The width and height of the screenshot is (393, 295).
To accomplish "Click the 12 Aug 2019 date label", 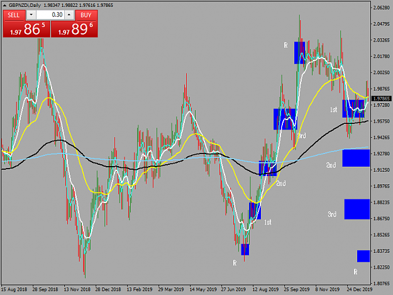I will (x=265, y=289).
